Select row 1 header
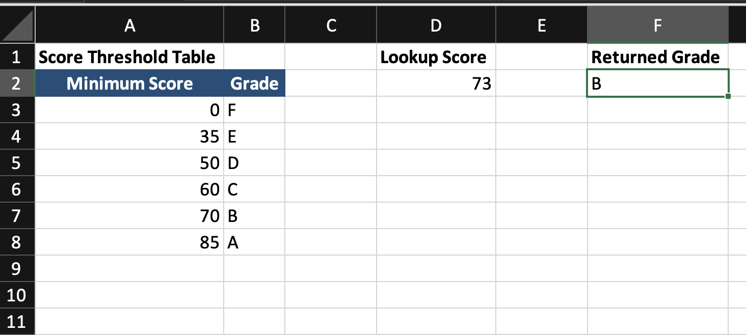This screenshot has height=335, width=746. (17, 57)
